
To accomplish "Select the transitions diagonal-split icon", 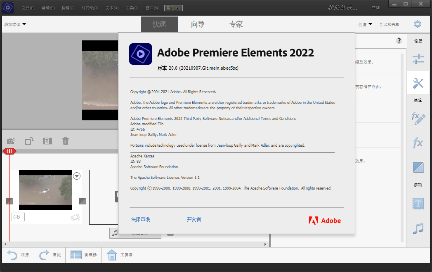I will [x=418, y=167].
